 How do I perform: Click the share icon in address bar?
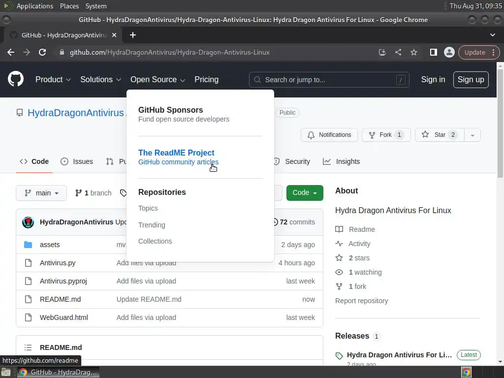(x=398, y=52)
